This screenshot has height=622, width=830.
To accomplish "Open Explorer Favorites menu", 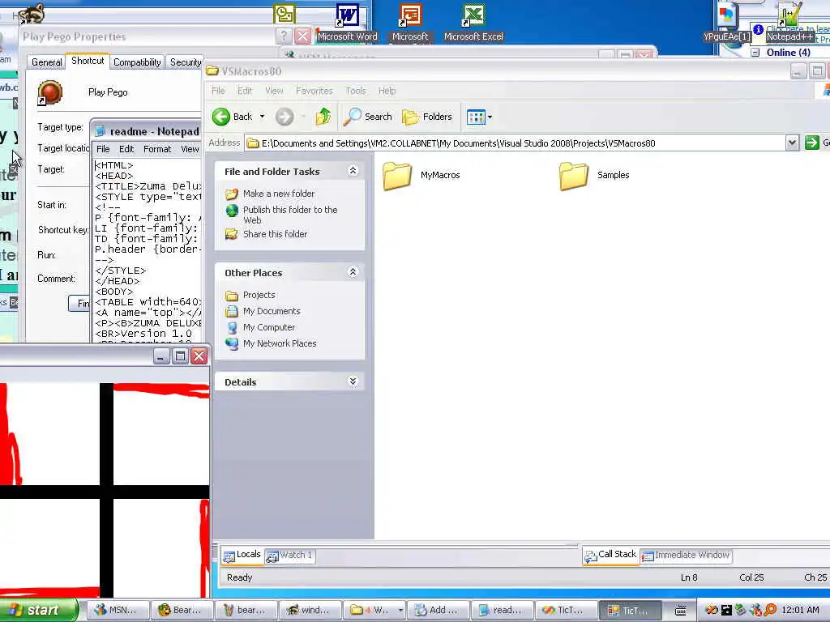I will (314, 91).
